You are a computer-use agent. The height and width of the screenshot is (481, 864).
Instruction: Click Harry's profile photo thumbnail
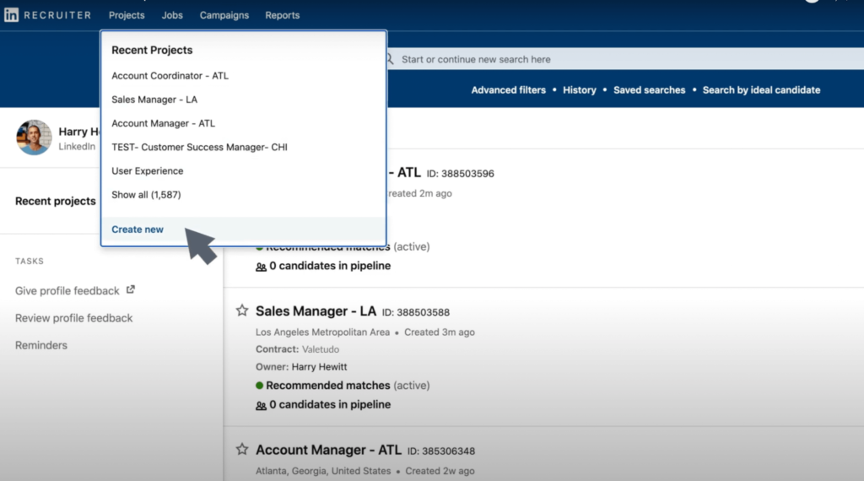tap(34, 138)
